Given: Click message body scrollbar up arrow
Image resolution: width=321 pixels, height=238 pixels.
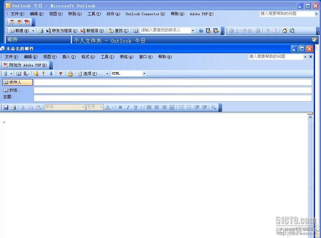Looking at the screenshot, I should tap(310, 117).
